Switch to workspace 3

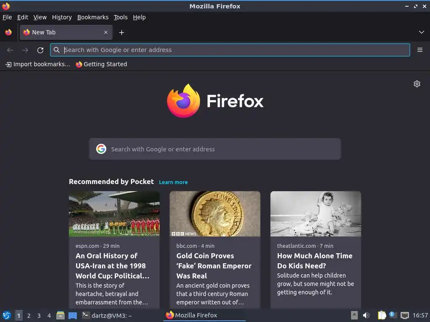click(39, 316)
